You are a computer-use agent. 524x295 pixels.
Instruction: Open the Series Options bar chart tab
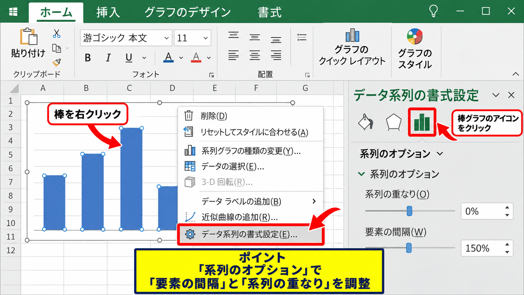click(x=422, y=122)
